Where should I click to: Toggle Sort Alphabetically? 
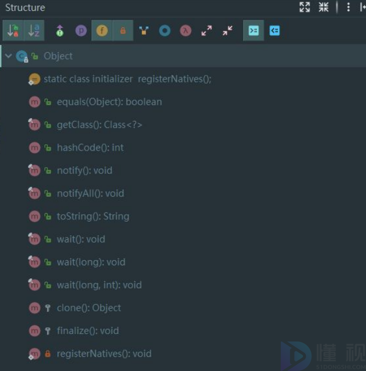click(x=34, y=31)
